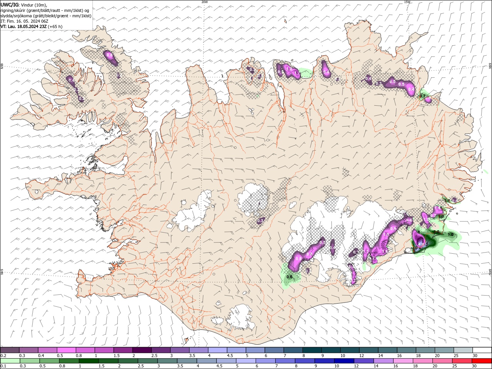Select the dusky purple 0.2 swatch in upper legend
This screenshot has width=492, height=369.
point(10,350)
